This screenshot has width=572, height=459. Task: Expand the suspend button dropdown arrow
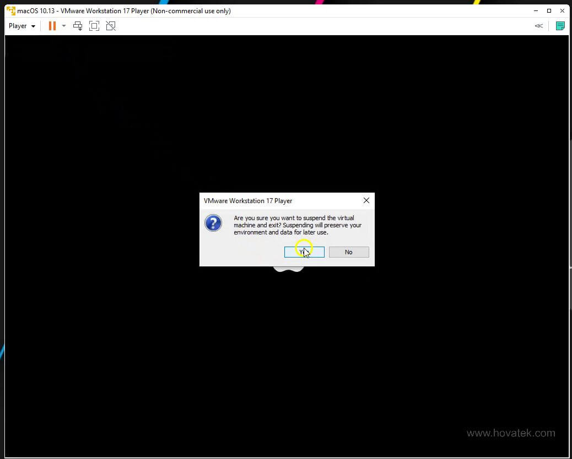click(63, 25)
